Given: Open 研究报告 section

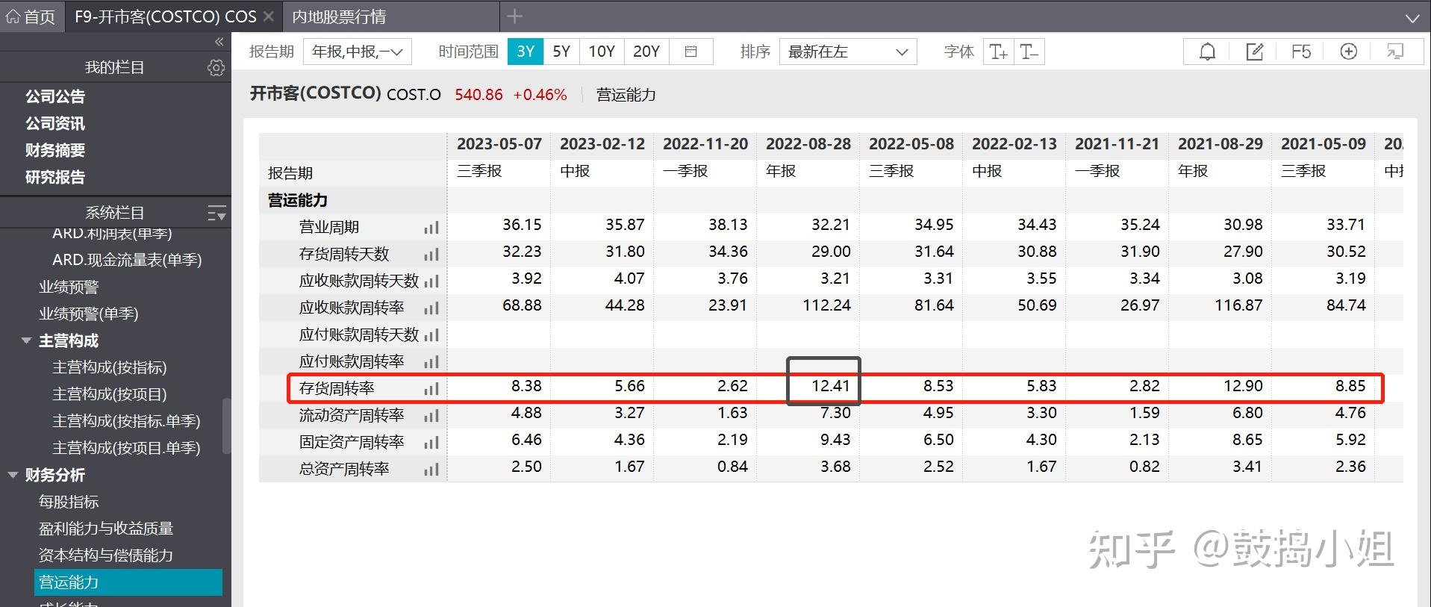Looking at the screenshot, I should tap(55, 177).
